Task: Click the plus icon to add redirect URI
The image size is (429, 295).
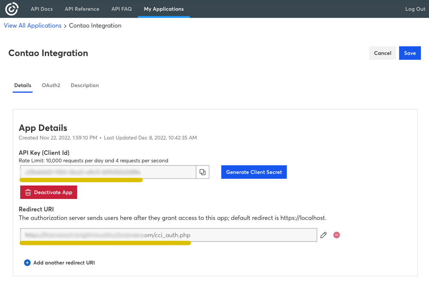Action: click(x=27, y=263)
